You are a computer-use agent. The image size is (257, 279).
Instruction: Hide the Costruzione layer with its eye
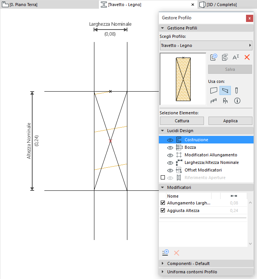[170, 140]
